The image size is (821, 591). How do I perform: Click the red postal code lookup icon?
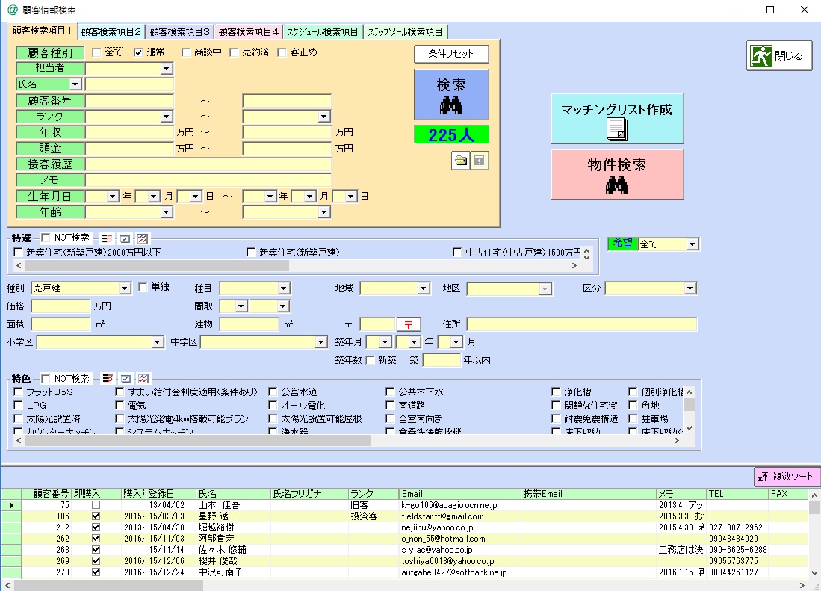tap(409, 324)
